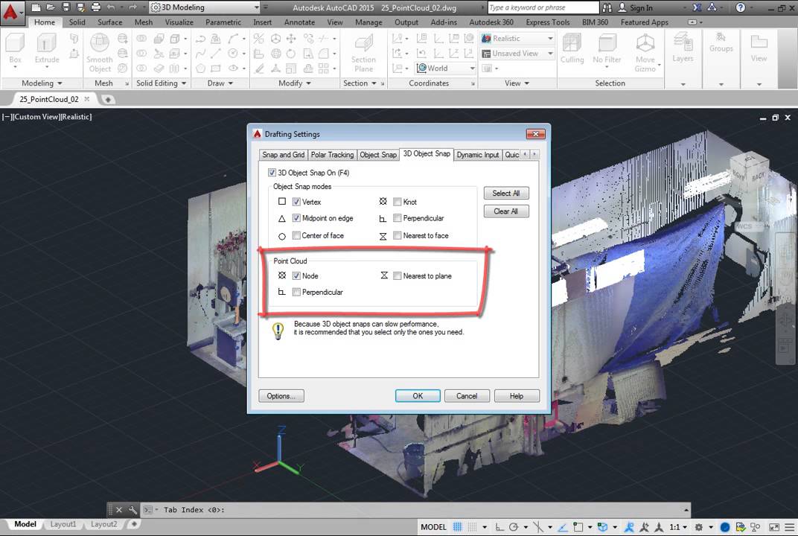798x536 pixels.
Task: Open the View panel button
Action: pyautogui.click(x=759, y=48)
